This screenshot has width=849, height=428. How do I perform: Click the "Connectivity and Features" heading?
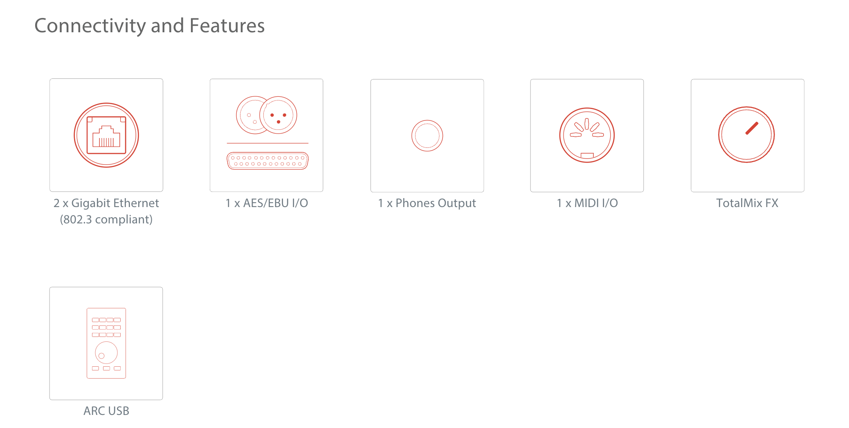150,26
